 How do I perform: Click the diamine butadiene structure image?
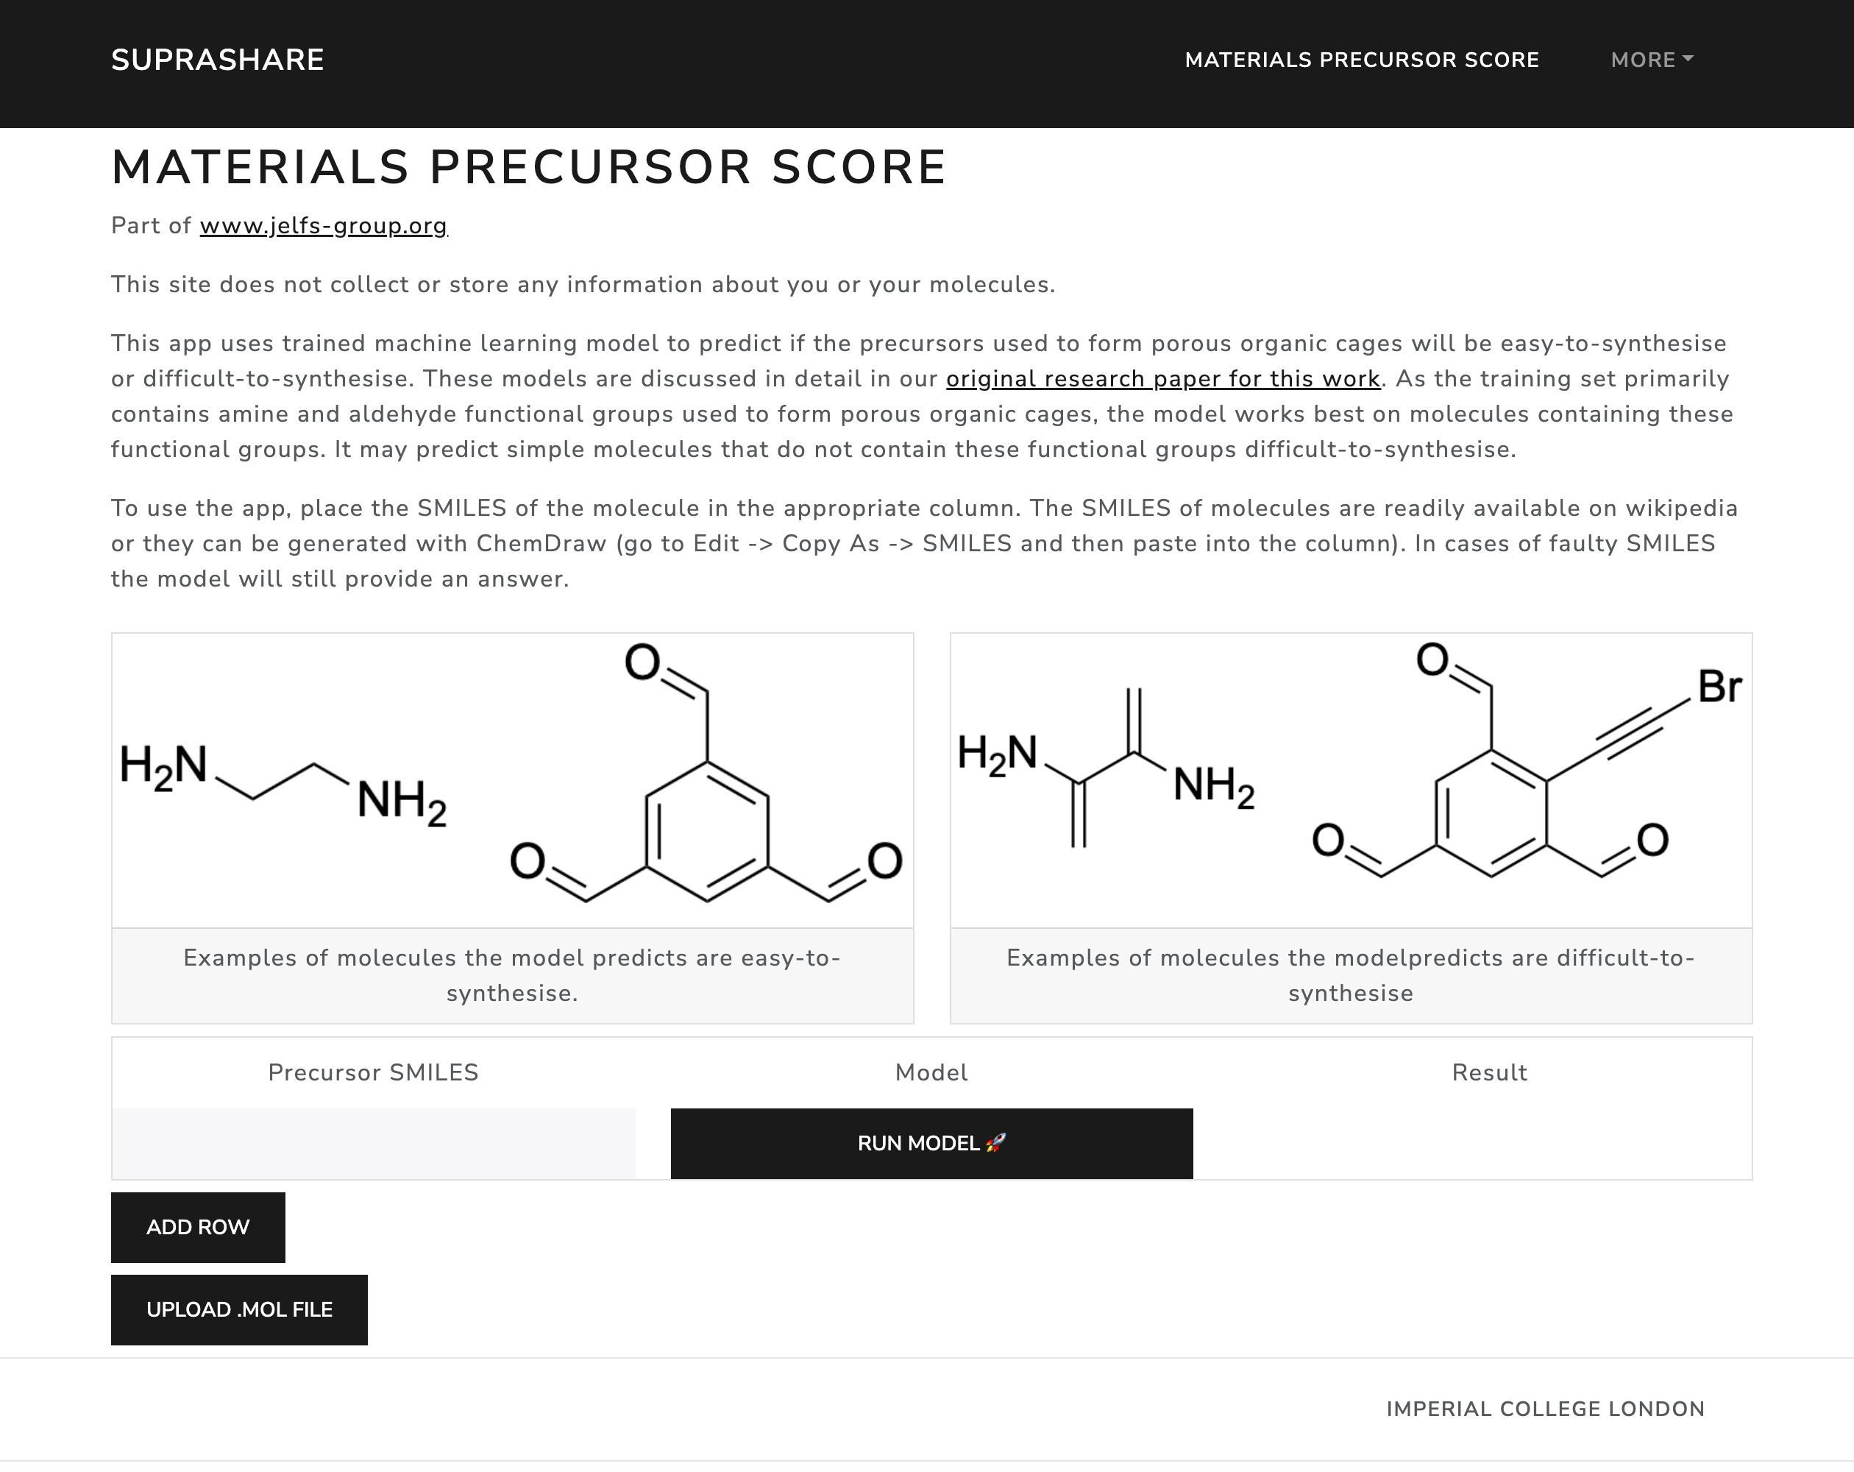point(1106,768)
